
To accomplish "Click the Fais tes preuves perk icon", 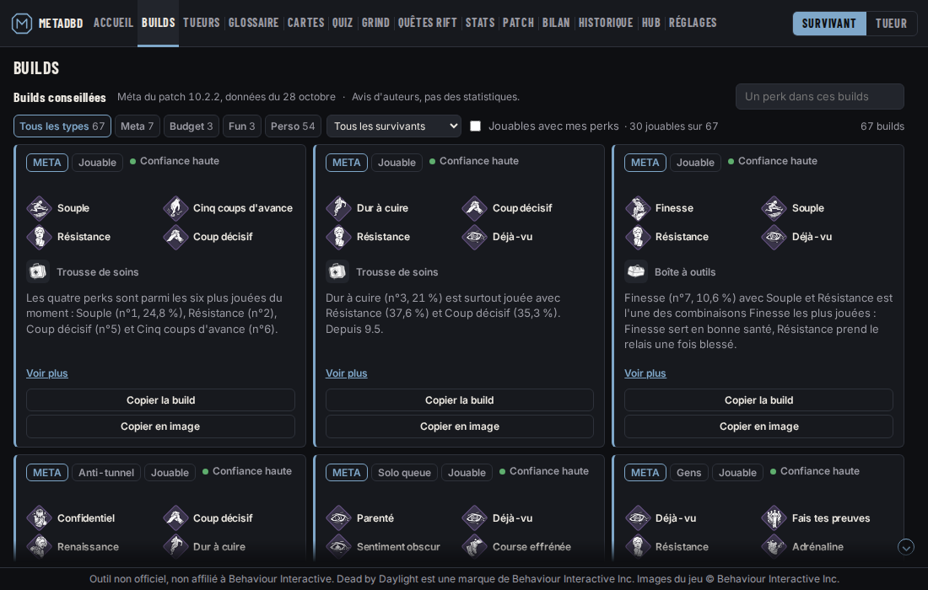I will point(774,518).
